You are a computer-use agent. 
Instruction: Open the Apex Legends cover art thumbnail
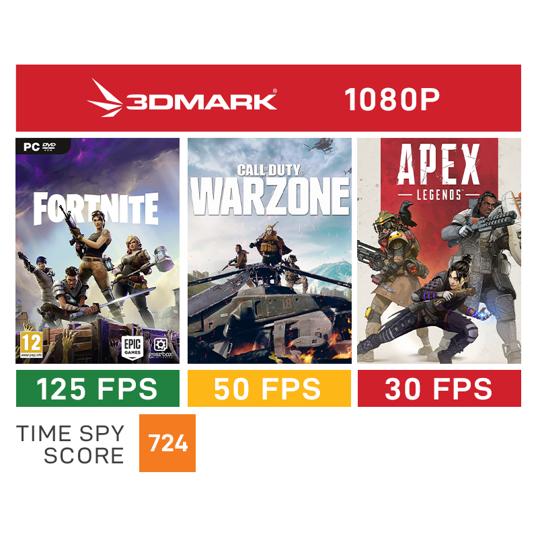coord(439,251)
